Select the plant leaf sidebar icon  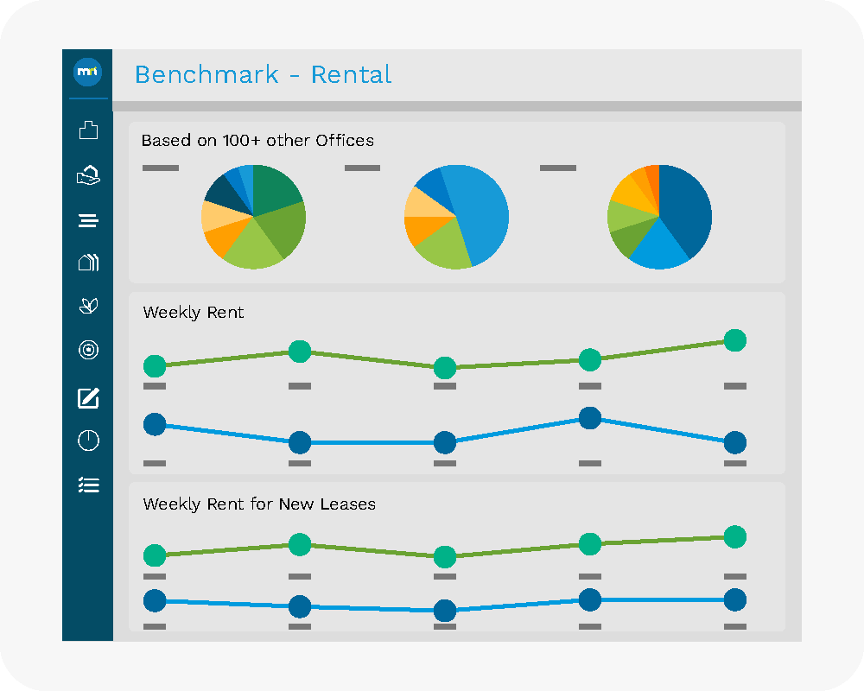point(88,305)
